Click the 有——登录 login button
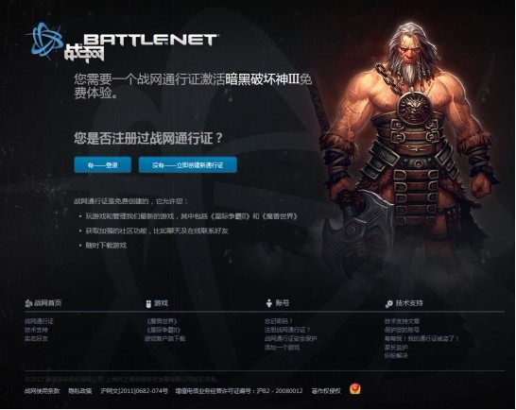Image resolution: width=516 pixels, height=410 pixels. pos(103,165)
